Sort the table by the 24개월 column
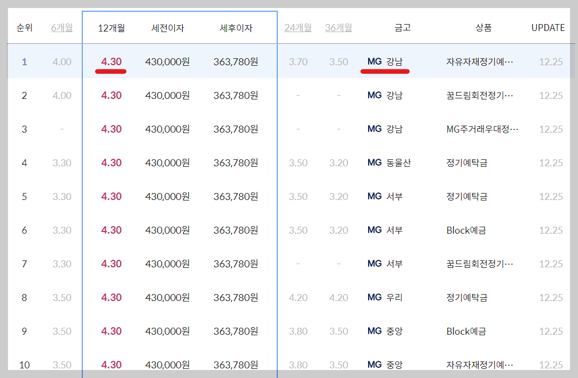Screen dimensions: 578x378 coord(298,27)
